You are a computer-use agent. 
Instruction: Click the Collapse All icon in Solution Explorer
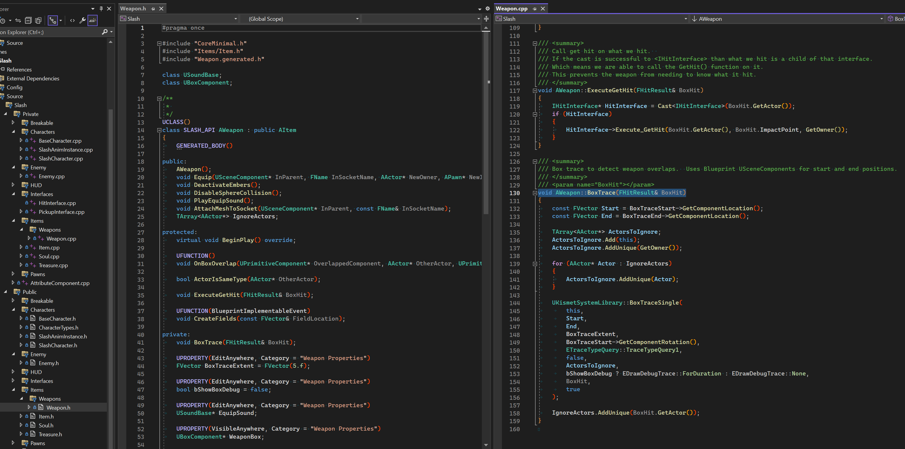[x=28, y=20]
